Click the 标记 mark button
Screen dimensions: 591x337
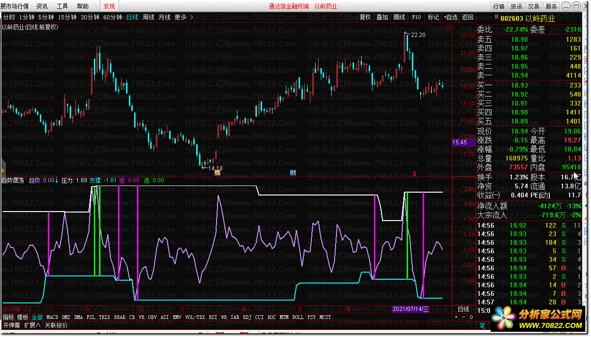[434, 17]
